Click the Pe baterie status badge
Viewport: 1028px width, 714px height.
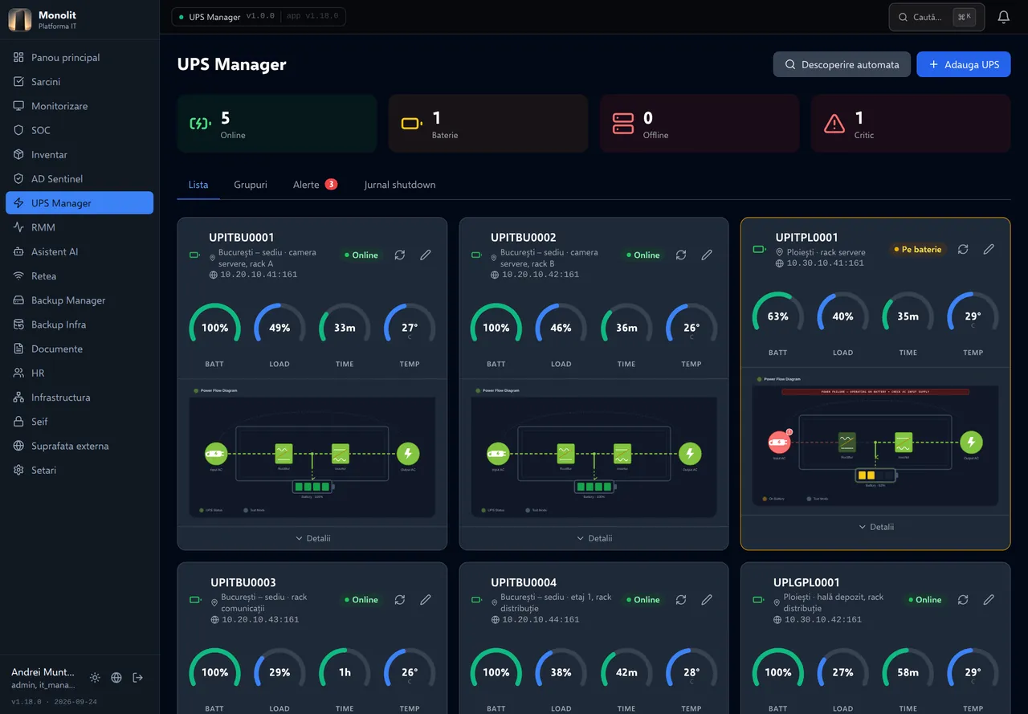click(917, 249)
